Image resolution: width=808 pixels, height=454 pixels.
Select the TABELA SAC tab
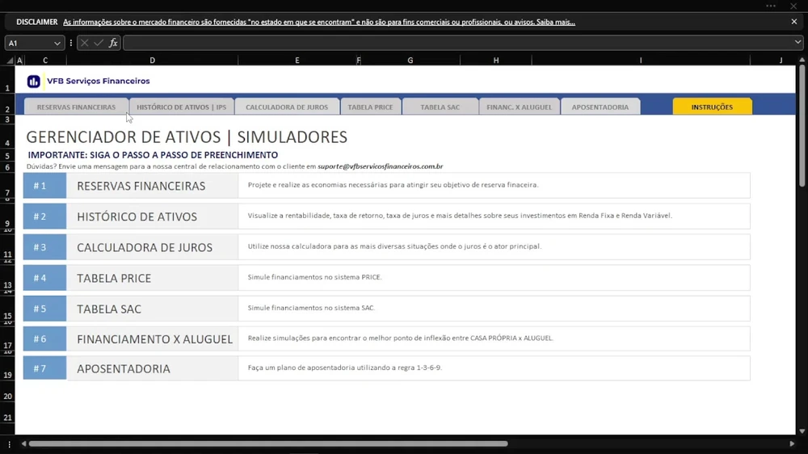pyautogui.click(x=440, y=107)
